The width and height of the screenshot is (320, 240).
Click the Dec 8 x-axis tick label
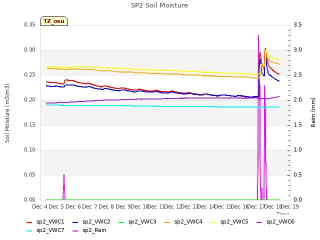point(106,206)
